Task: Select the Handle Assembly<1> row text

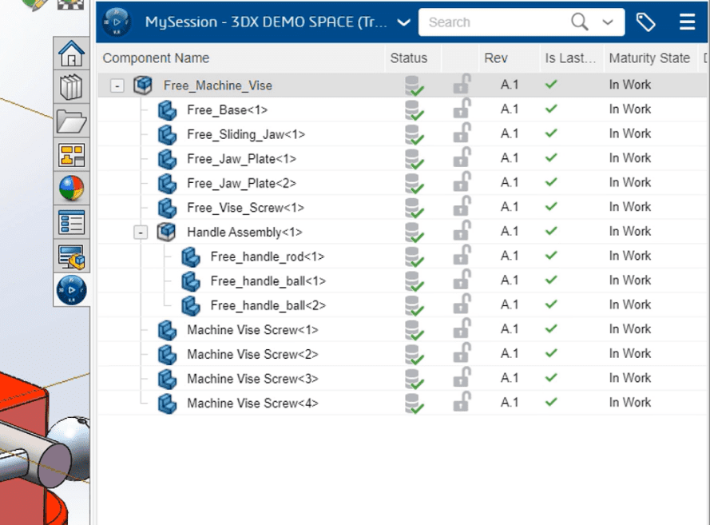Action: [x=244, y=233]
